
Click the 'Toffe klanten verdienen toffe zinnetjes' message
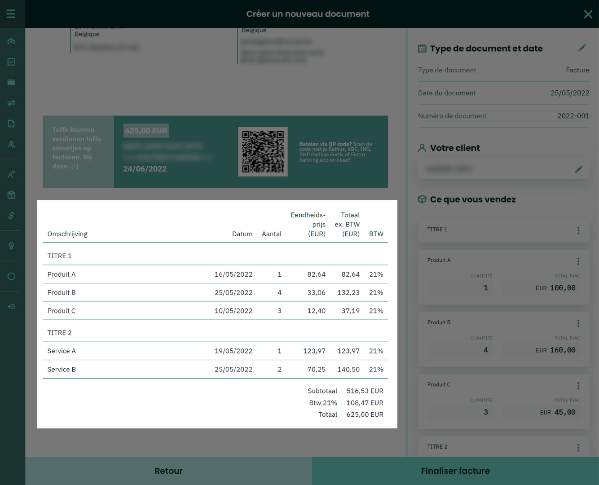click(x=77, y=148)
